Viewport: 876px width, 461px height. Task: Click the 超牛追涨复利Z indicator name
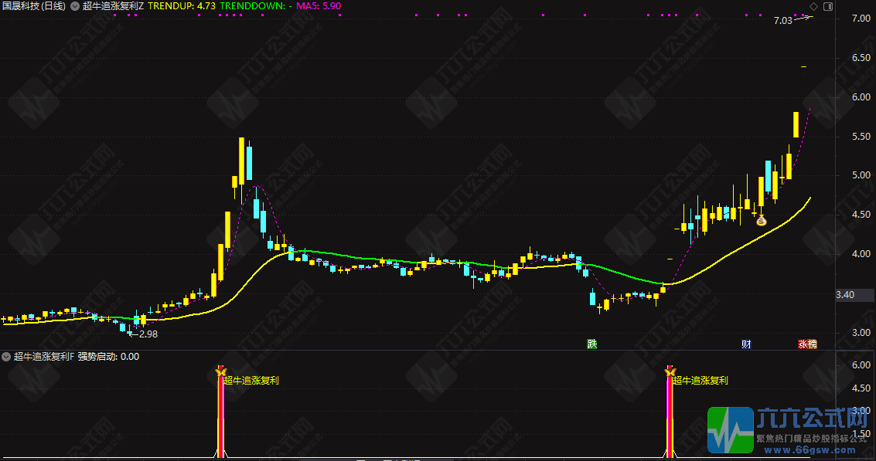click(x=113, y=6)
